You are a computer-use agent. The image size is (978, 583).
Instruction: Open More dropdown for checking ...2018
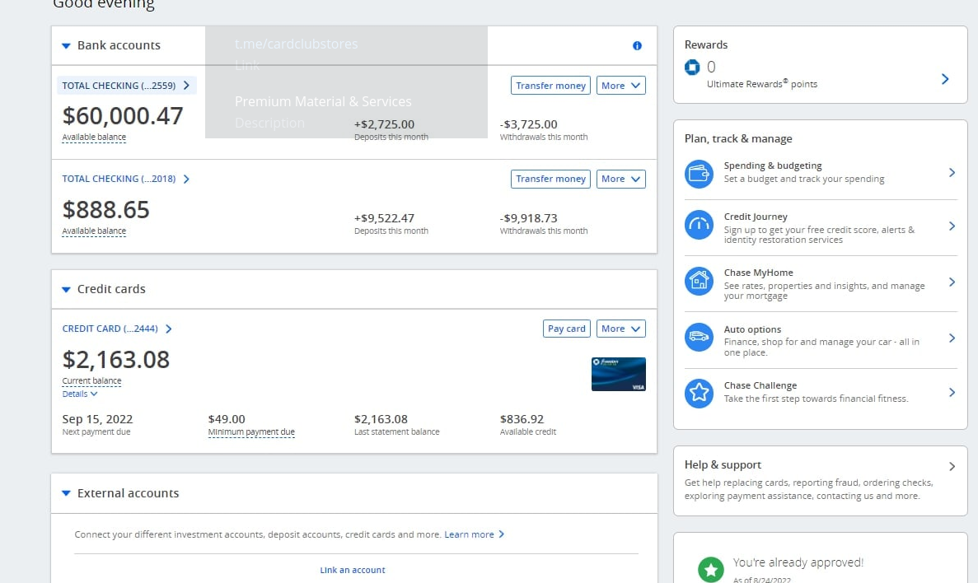tap(620, 179)
